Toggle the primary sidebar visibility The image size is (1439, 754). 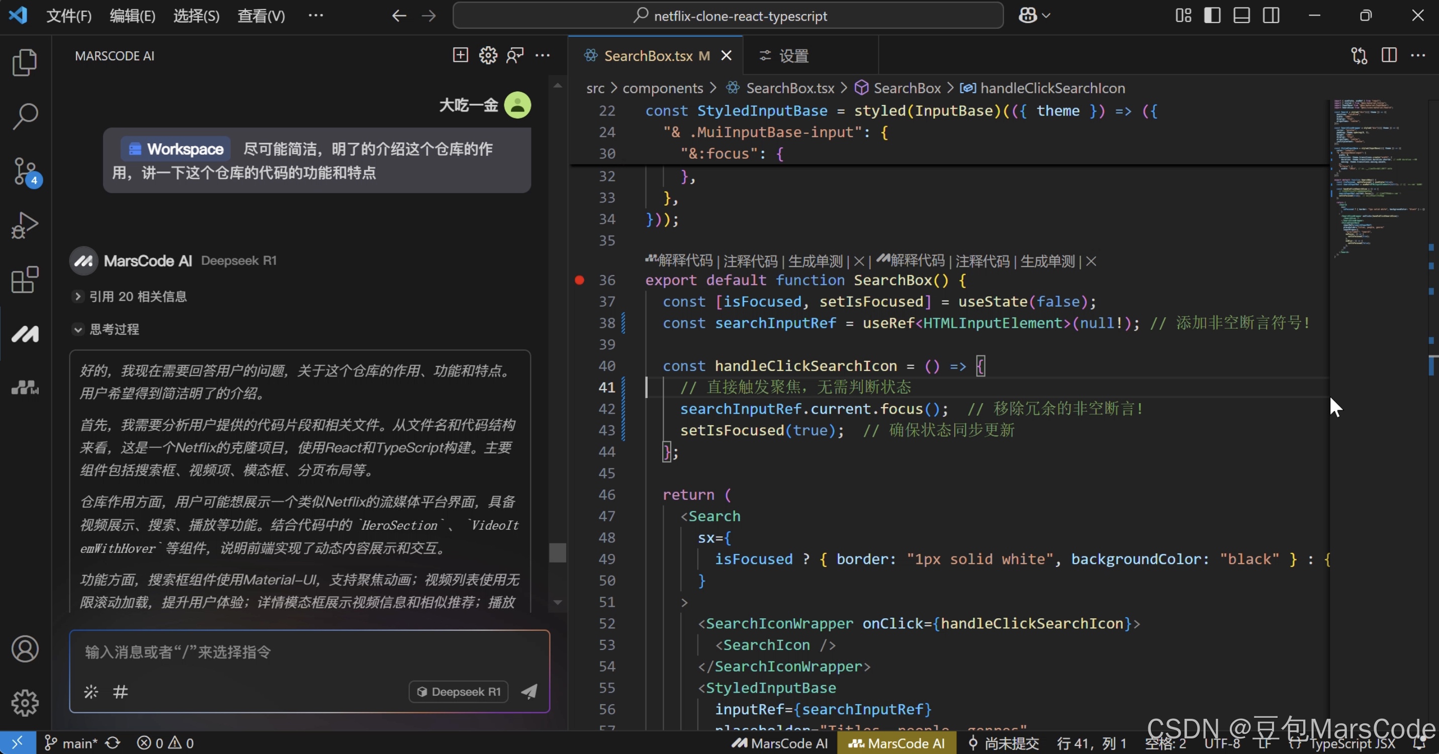pos(1212,16)
